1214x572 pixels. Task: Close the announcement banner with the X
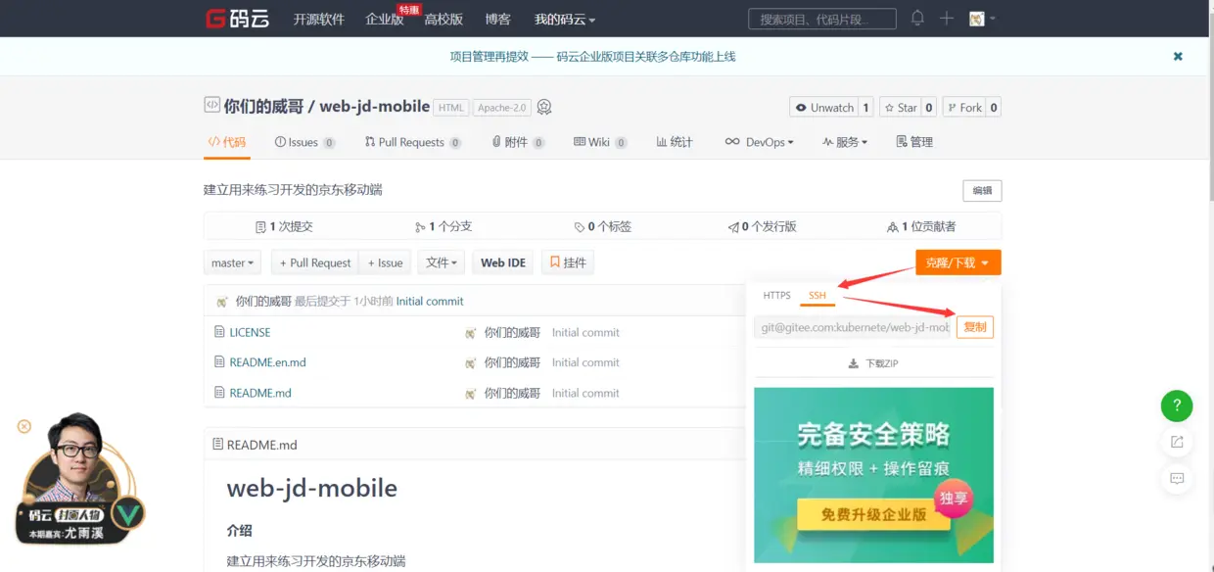coord(1178,57)
